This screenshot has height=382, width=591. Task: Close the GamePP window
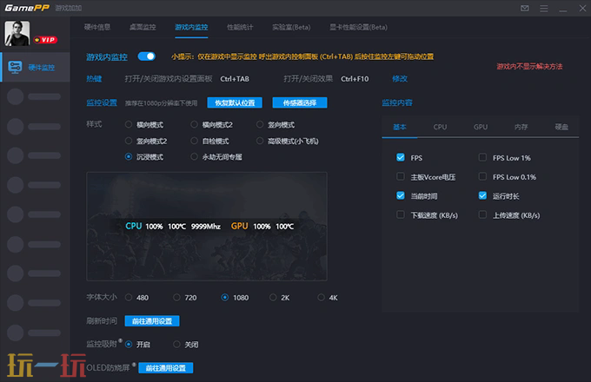point(582,8)
